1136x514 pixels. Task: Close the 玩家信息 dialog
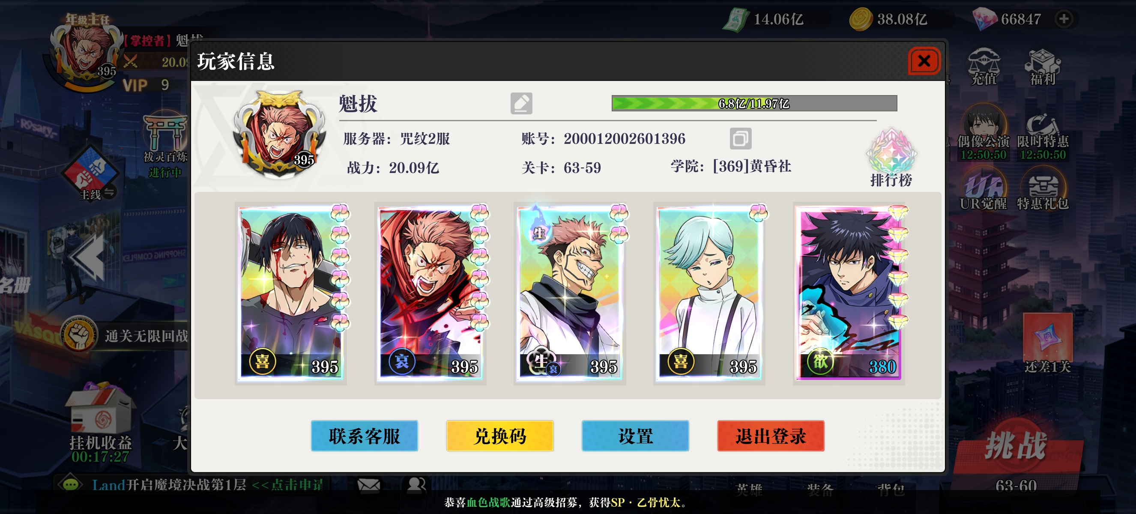[x=924, y=61]
